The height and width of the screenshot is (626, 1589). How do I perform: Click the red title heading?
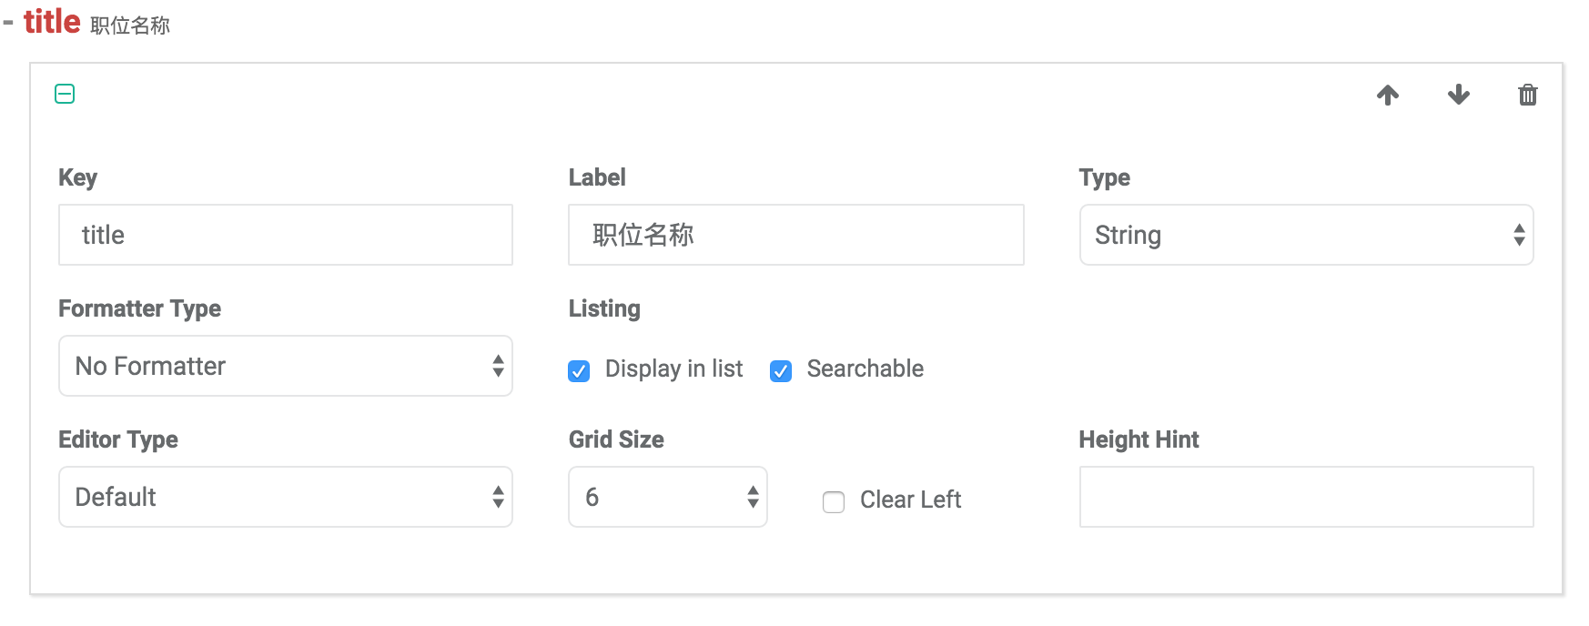coord(52,21)
